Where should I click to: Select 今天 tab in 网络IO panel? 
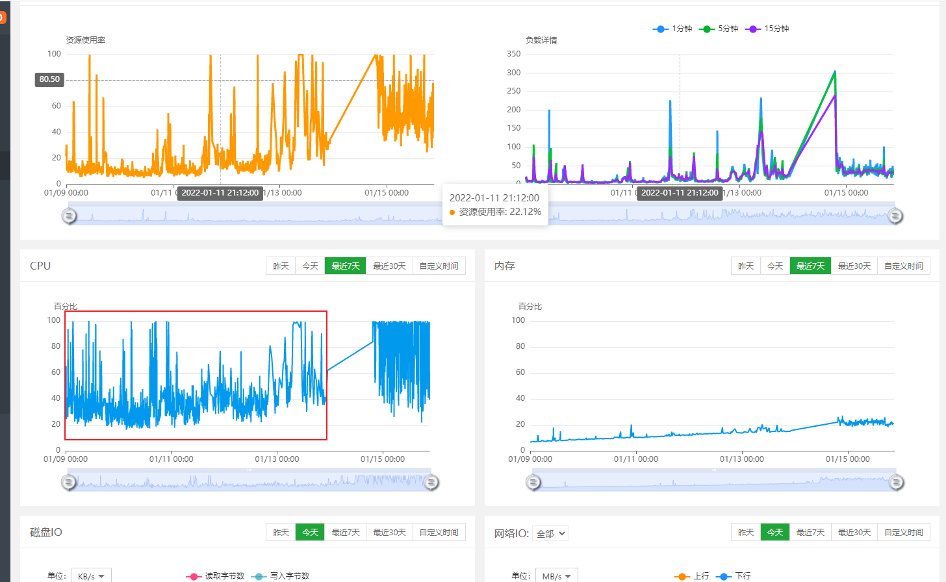[775, 532]
